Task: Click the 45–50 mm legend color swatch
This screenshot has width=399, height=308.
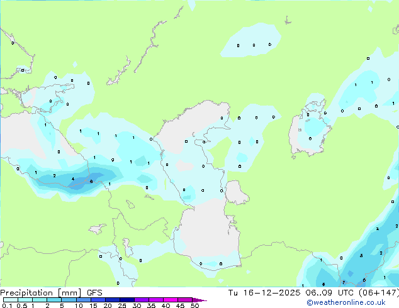Action: click(x=185, y=300)
